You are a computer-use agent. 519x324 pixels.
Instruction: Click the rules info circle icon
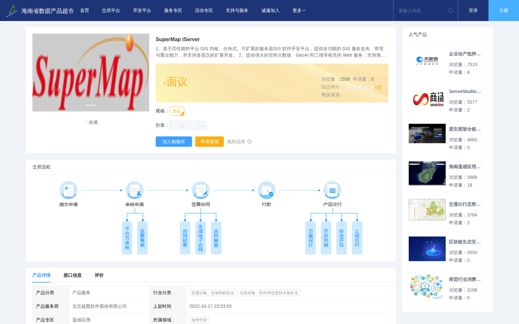pos(249,142)
